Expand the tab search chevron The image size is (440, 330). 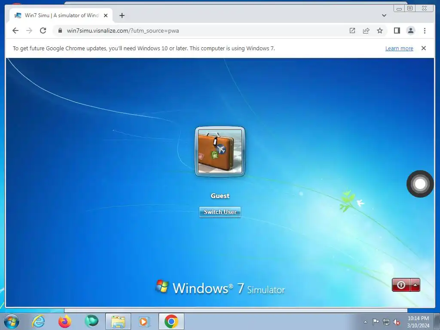[384, 15]
